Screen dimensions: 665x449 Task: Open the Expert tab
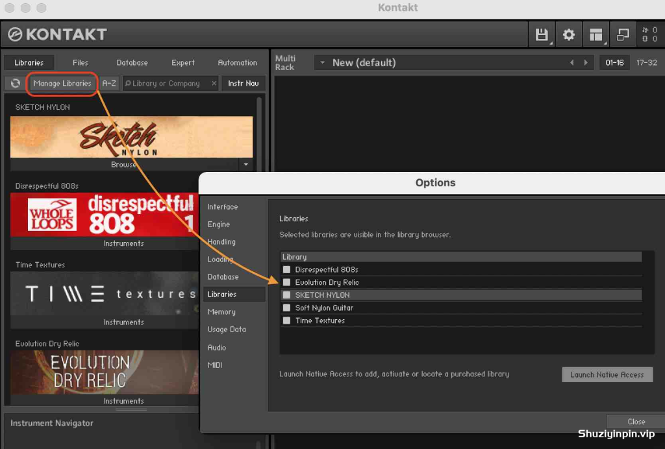pyautogui.click(x=182, y=63)
